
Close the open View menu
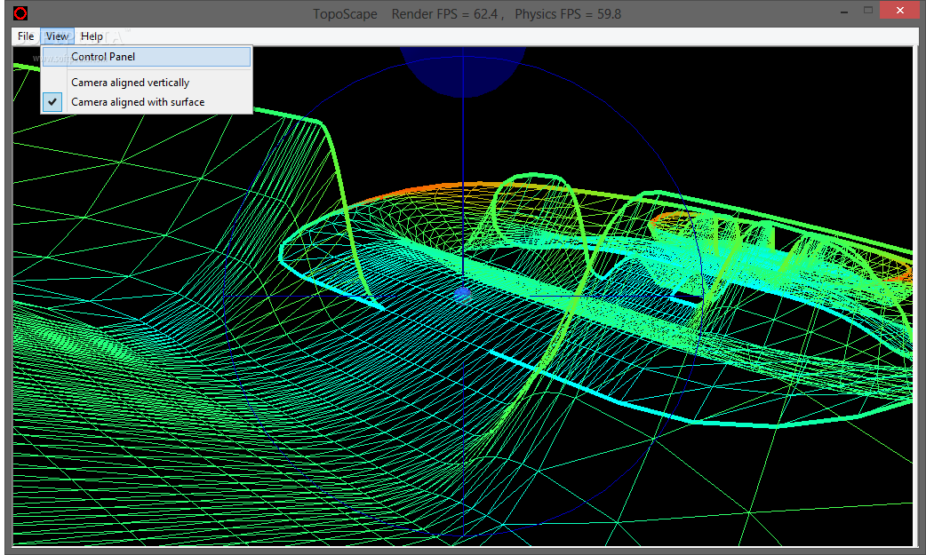point(57,36)
